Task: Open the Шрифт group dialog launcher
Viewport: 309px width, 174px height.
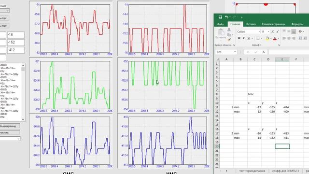Action: pyautogui.click(x=279, y=45)
